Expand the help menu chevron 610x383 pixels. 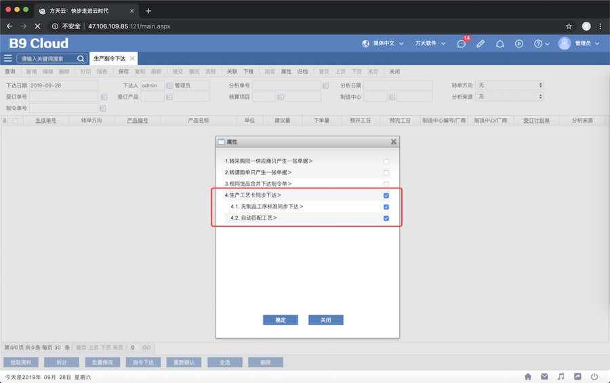click(x=548, y=44)
